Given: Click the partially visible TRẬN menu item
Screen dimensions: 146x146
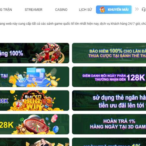Looking at the screenshot, I should coord(6,10).
